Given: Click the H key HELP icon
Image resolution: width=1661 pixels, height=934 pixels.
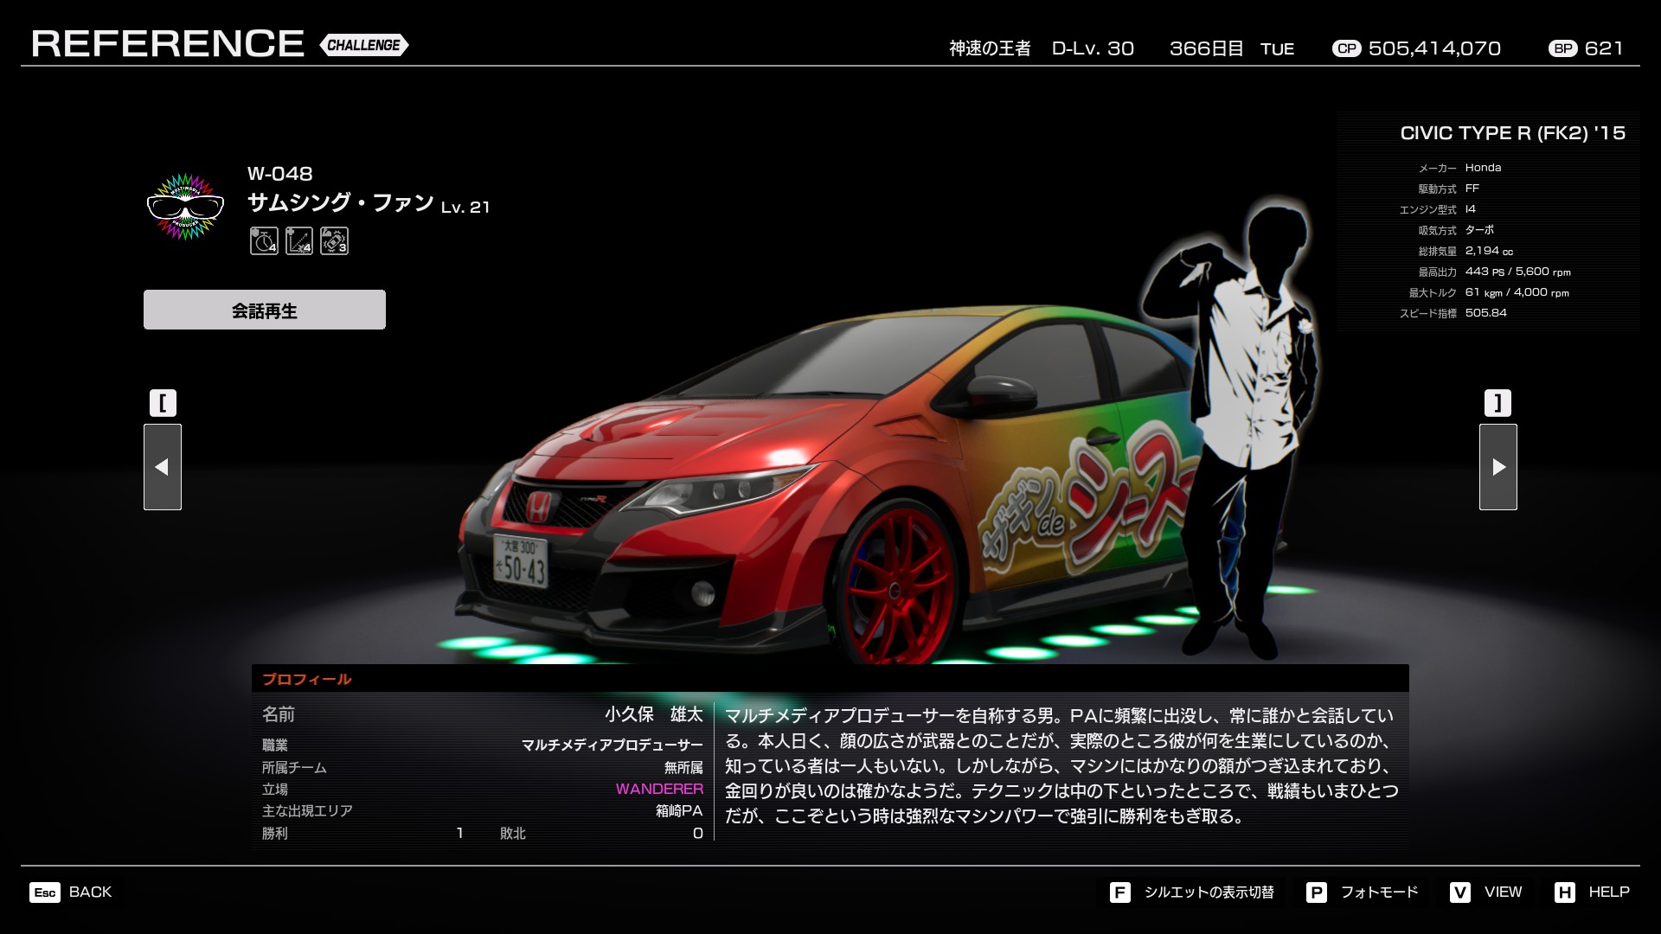Looking at the screenshot, I should [x=1564, y=892].
